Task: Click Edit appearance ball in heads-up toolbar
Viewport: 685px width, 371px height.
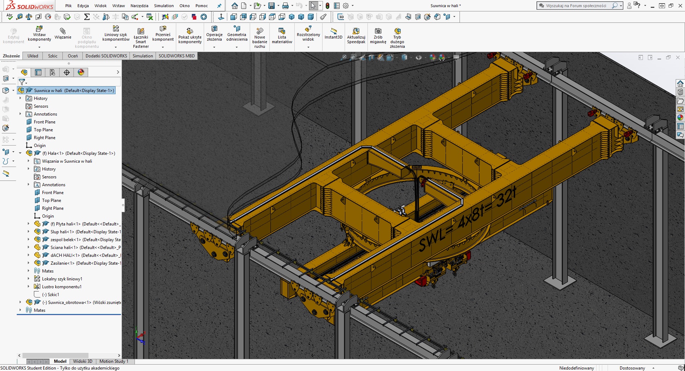Action: (x=433, y=57)
